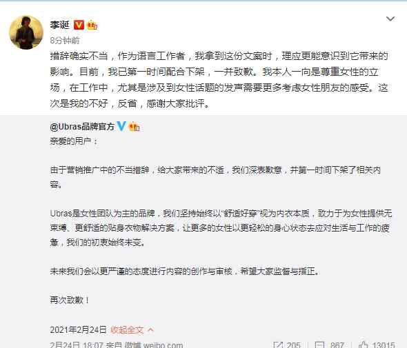Click 李诞's apology post text

(219, 80)
